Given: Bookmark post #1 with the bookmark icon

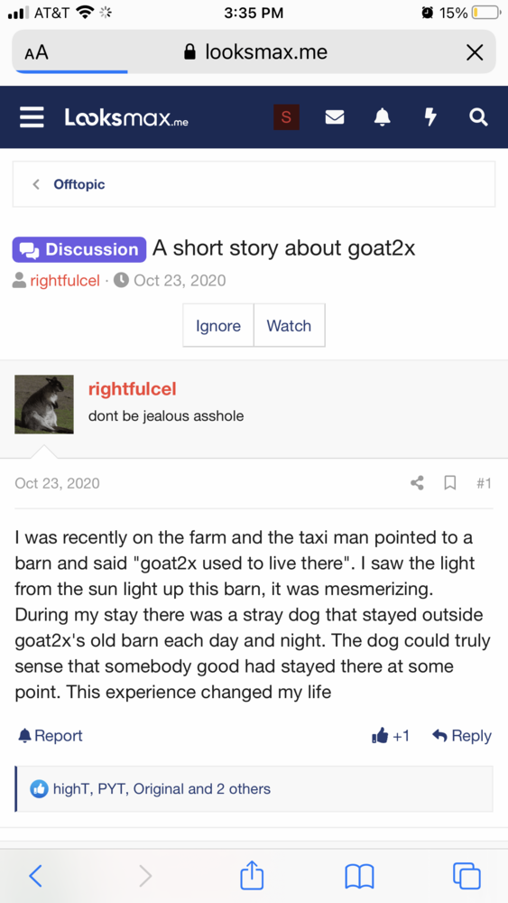Looking at the screenshot, I should point(450,482).
